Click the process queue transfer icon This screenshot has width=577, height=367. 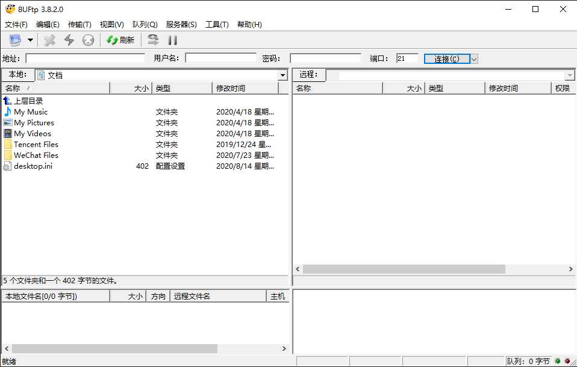coord(154,40)
